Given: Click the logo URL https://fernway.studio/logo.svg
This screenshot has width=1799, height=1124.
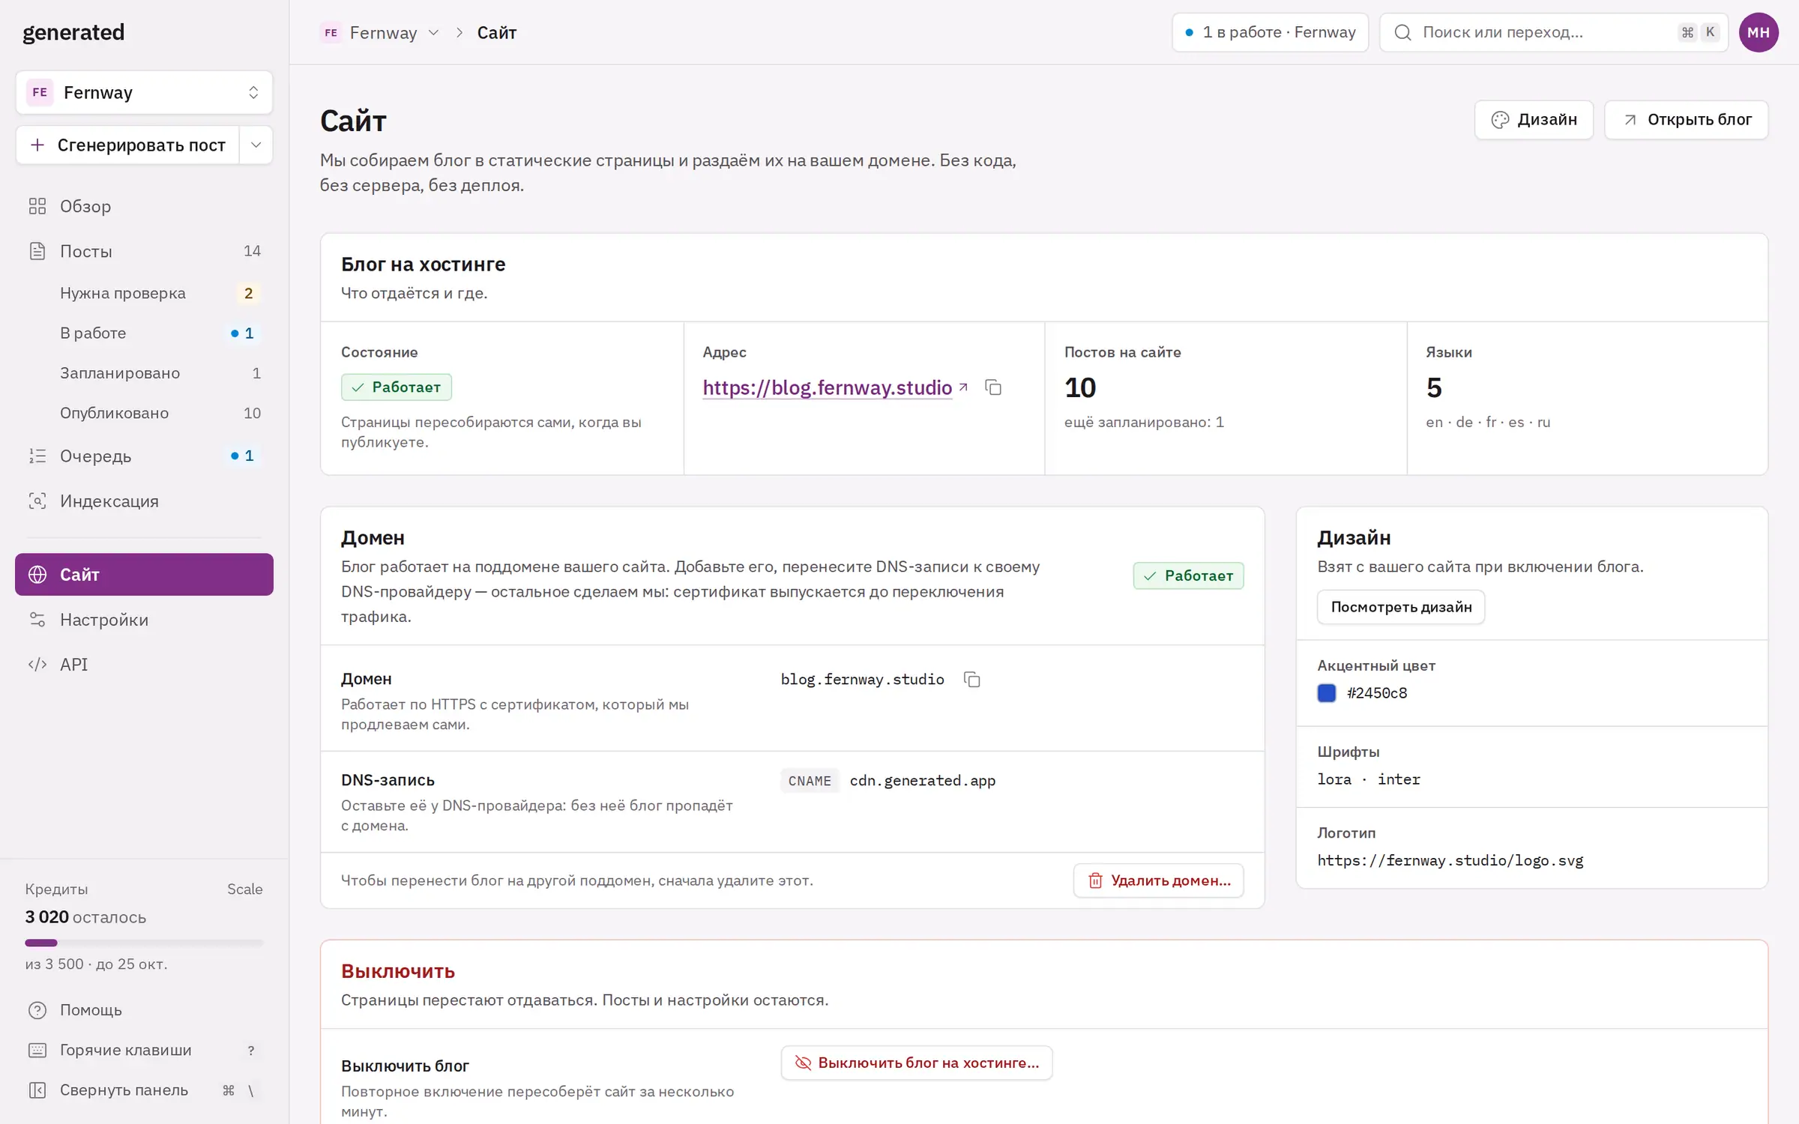Looking at the screenshot, I should pos(1450,860).
